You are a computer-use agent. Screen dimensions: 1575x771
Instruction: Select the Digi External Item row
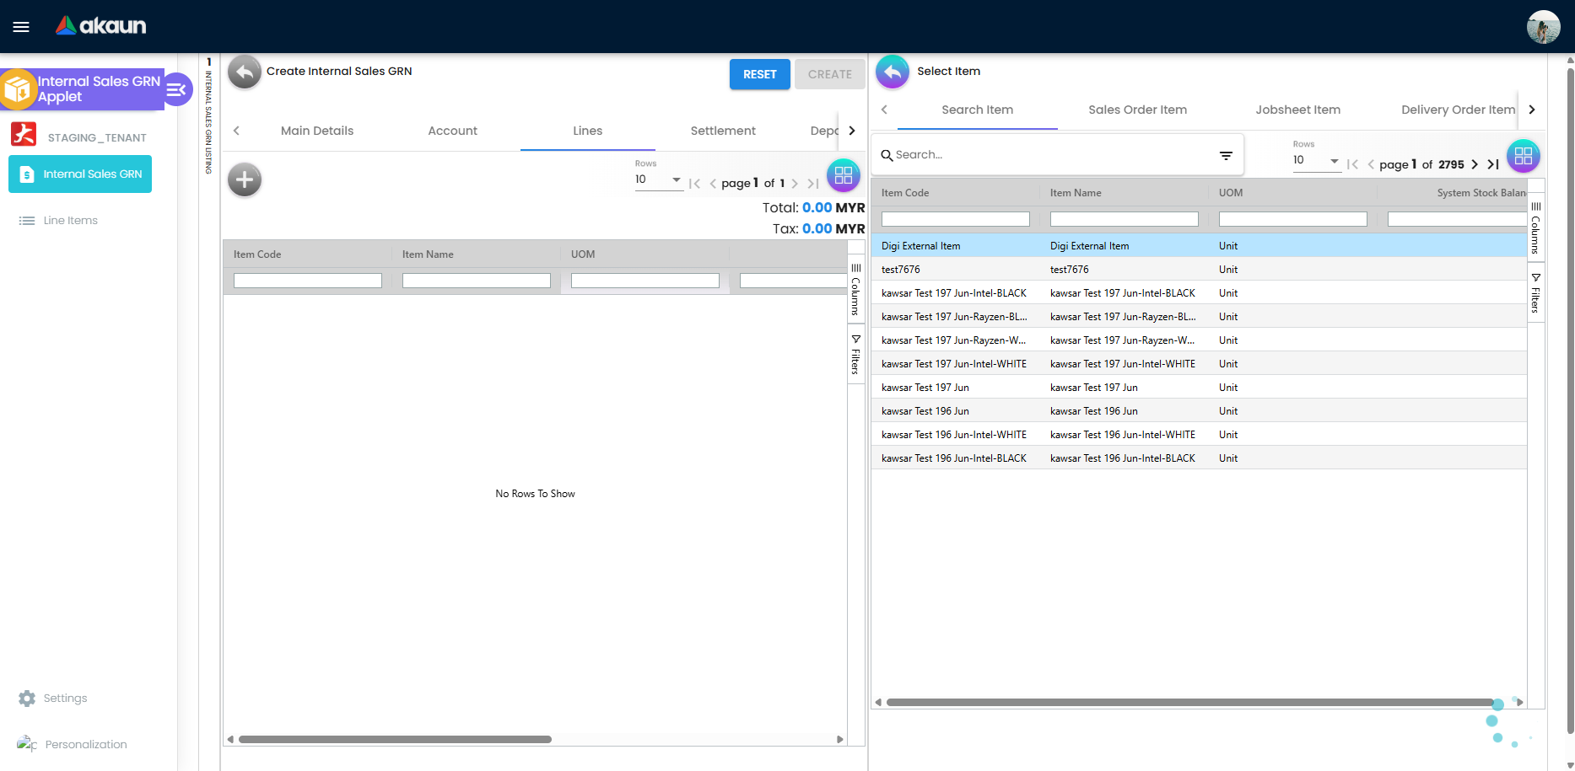[x=1199, y=246]
